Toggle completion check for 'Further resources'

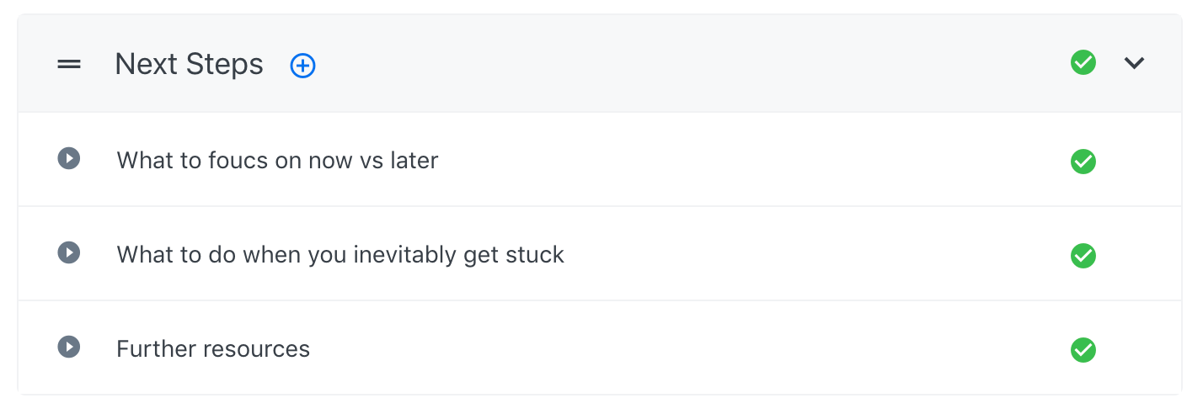click(1083, 349)
